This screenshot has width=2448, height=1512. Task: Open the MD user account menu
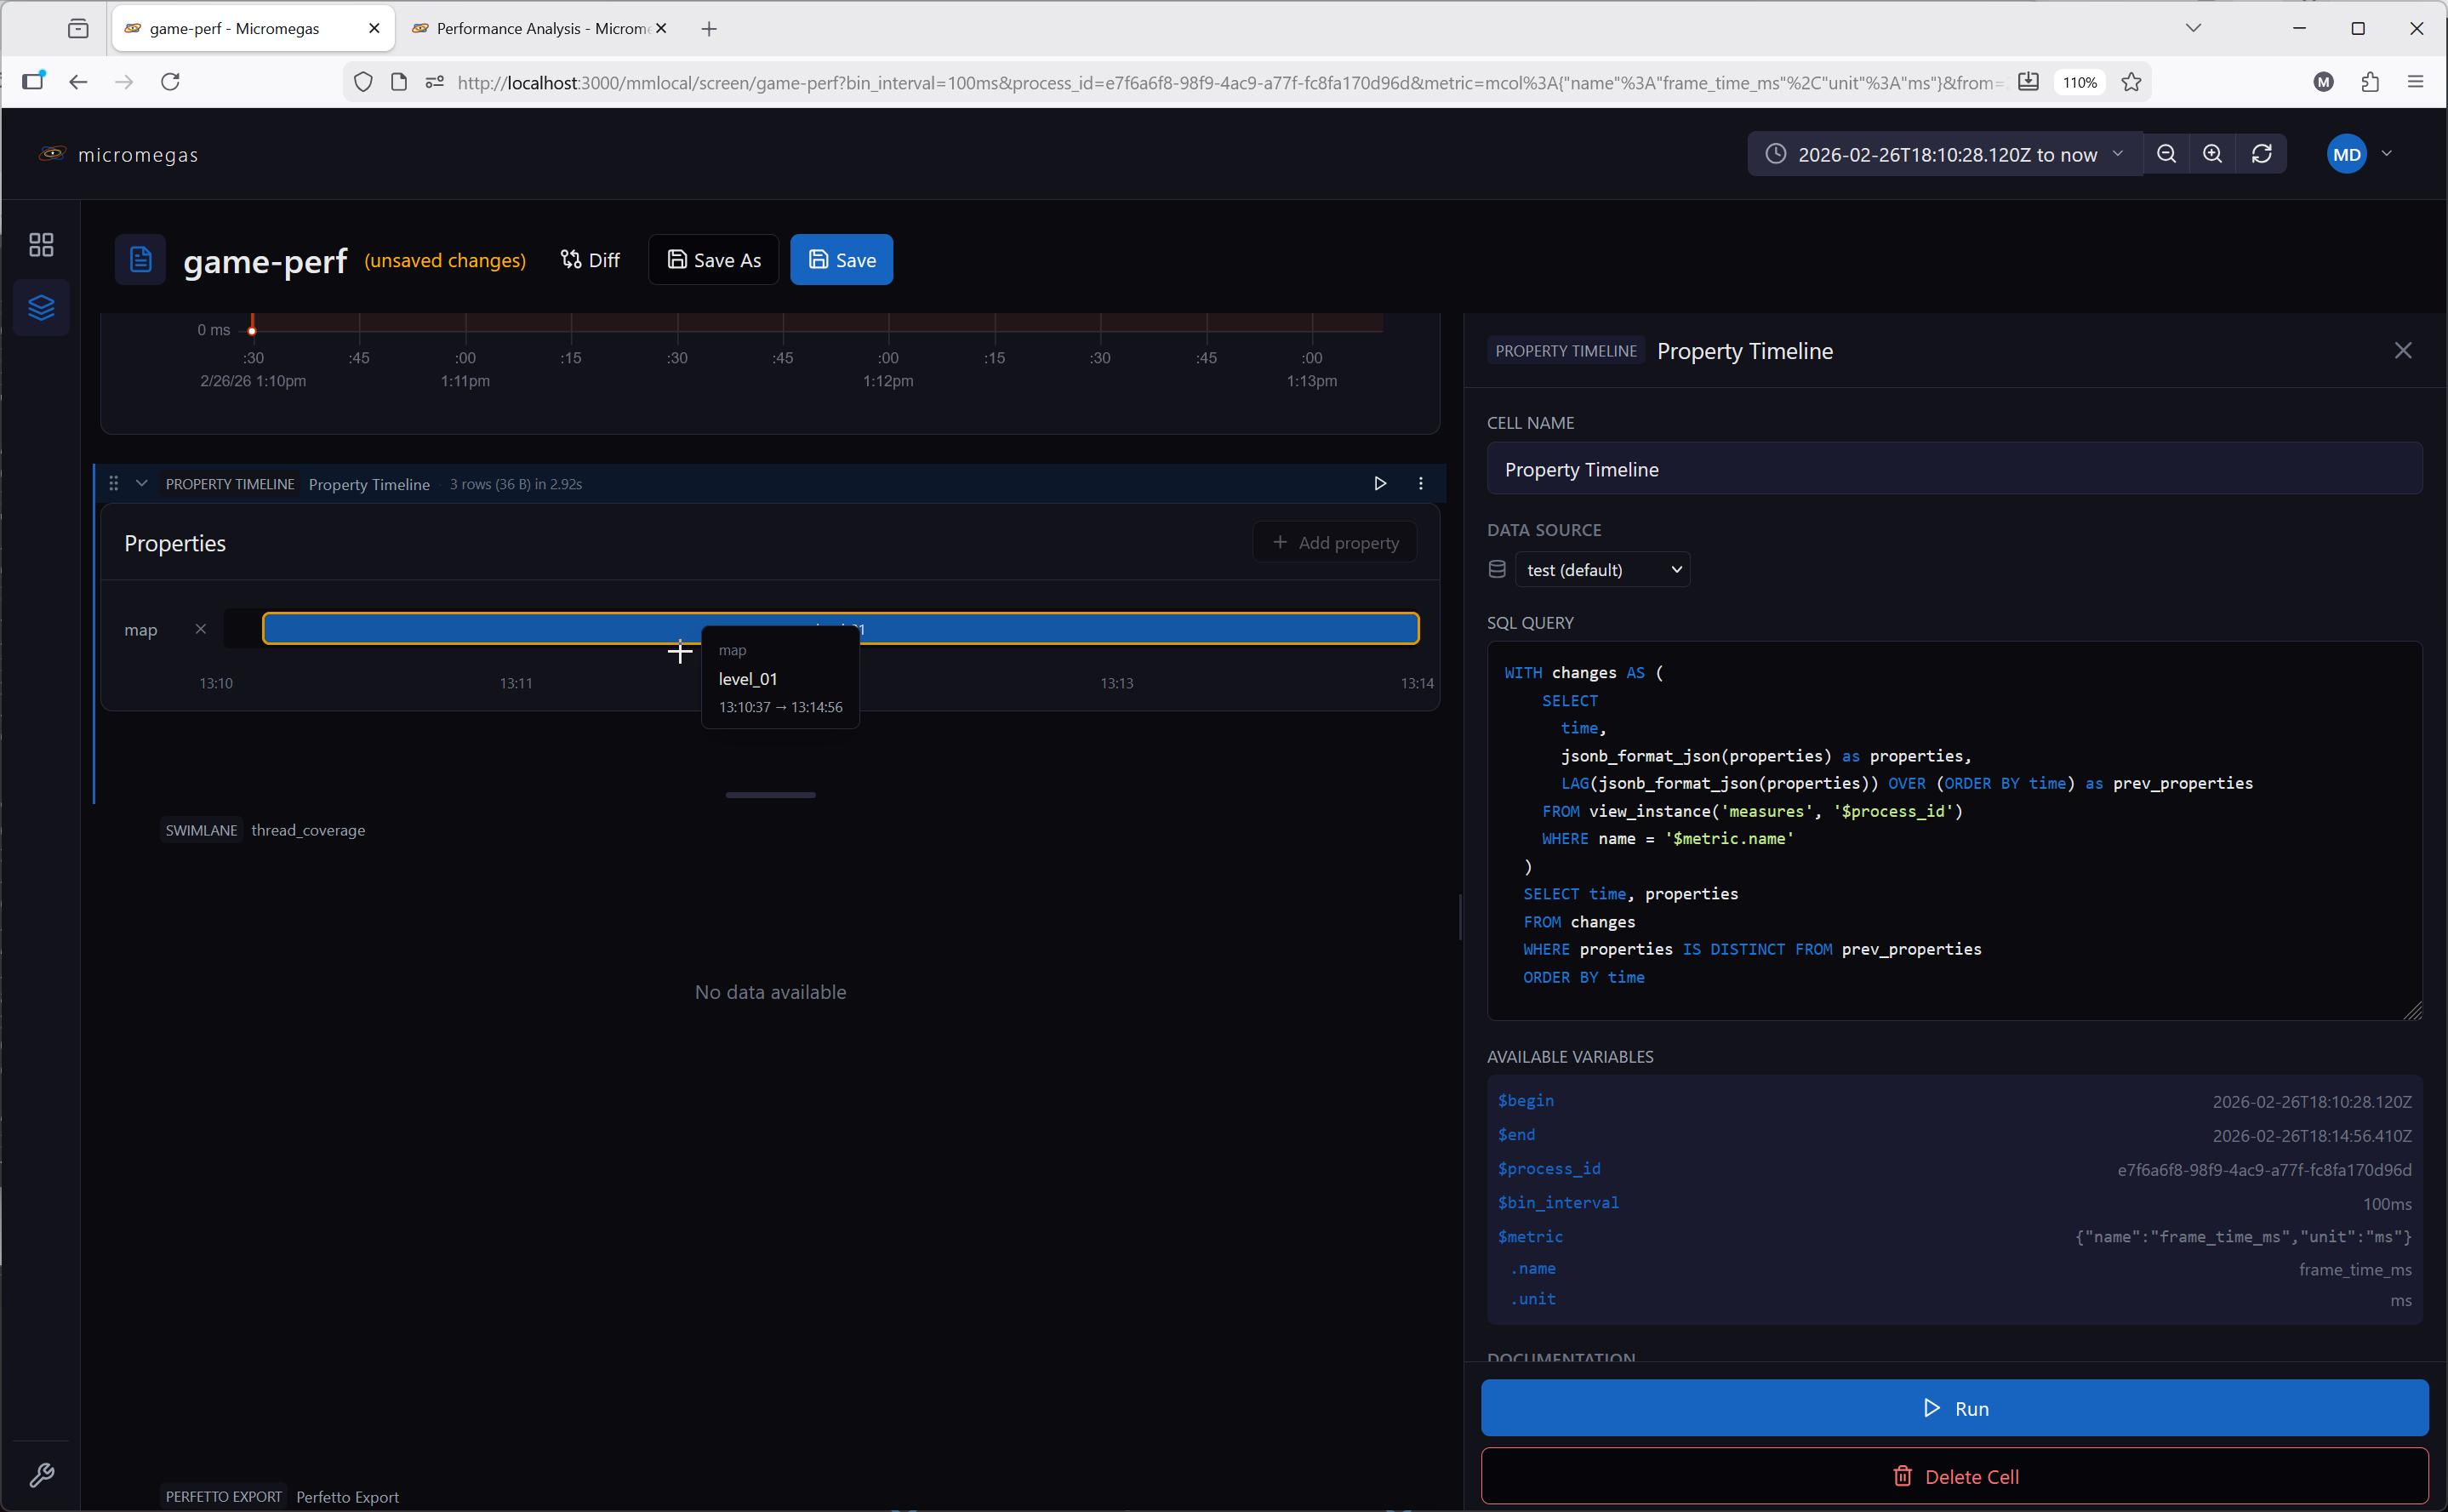(x=2359, y=154)
